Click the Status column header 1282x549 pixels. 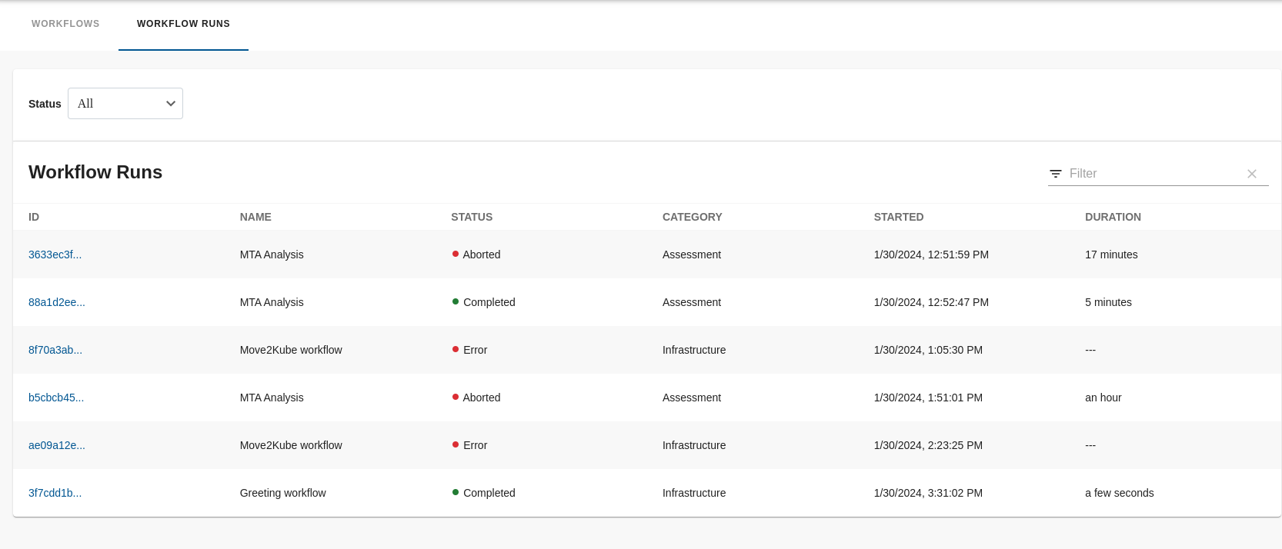pos(472,217)
